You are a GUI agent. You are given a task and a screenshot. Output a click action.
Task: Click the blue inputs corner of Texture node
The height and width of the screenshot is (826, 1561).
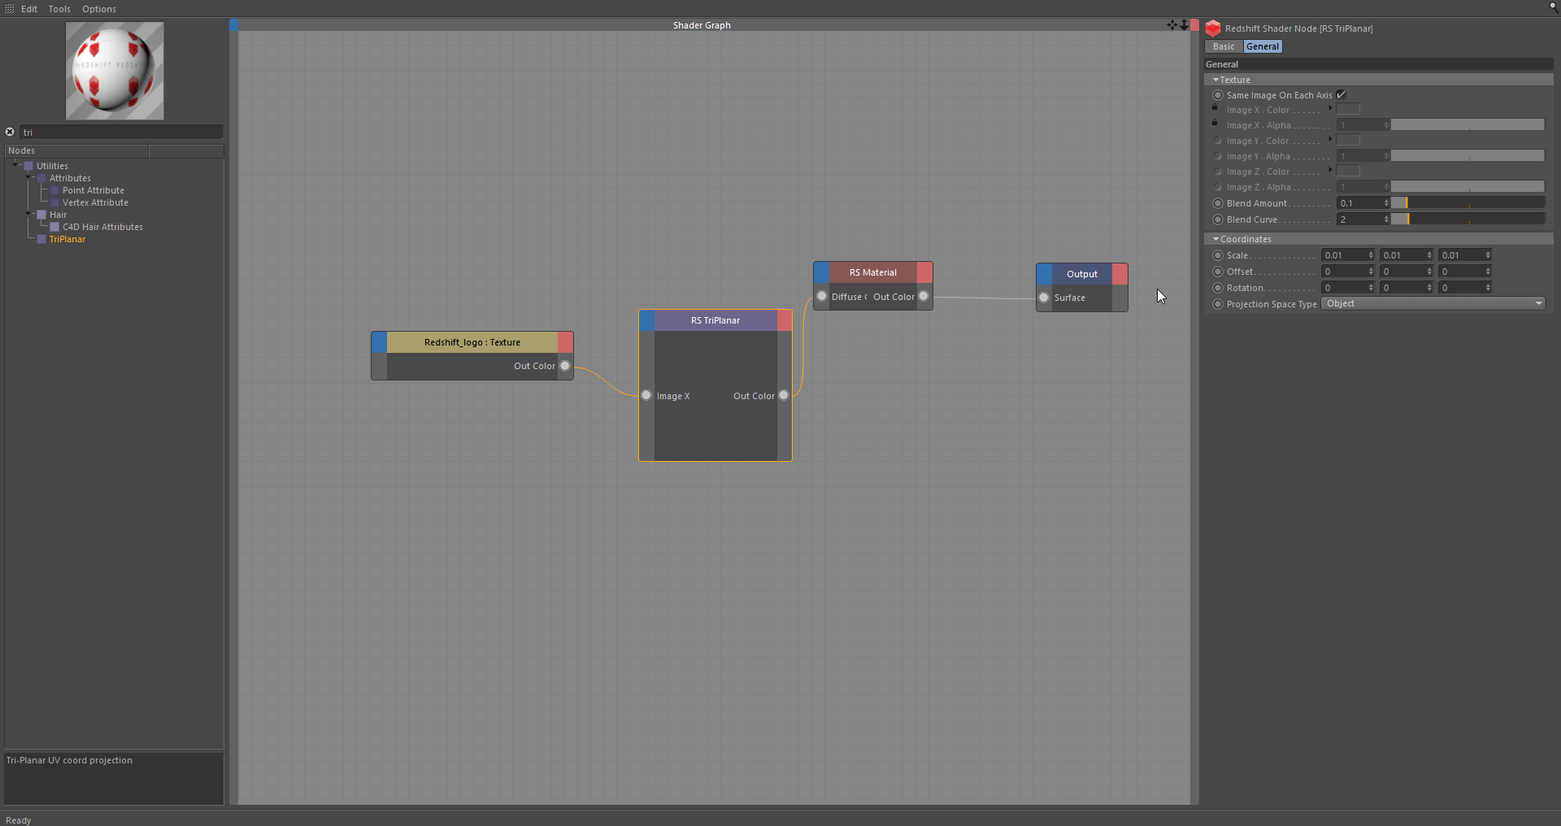click(379, 342)
